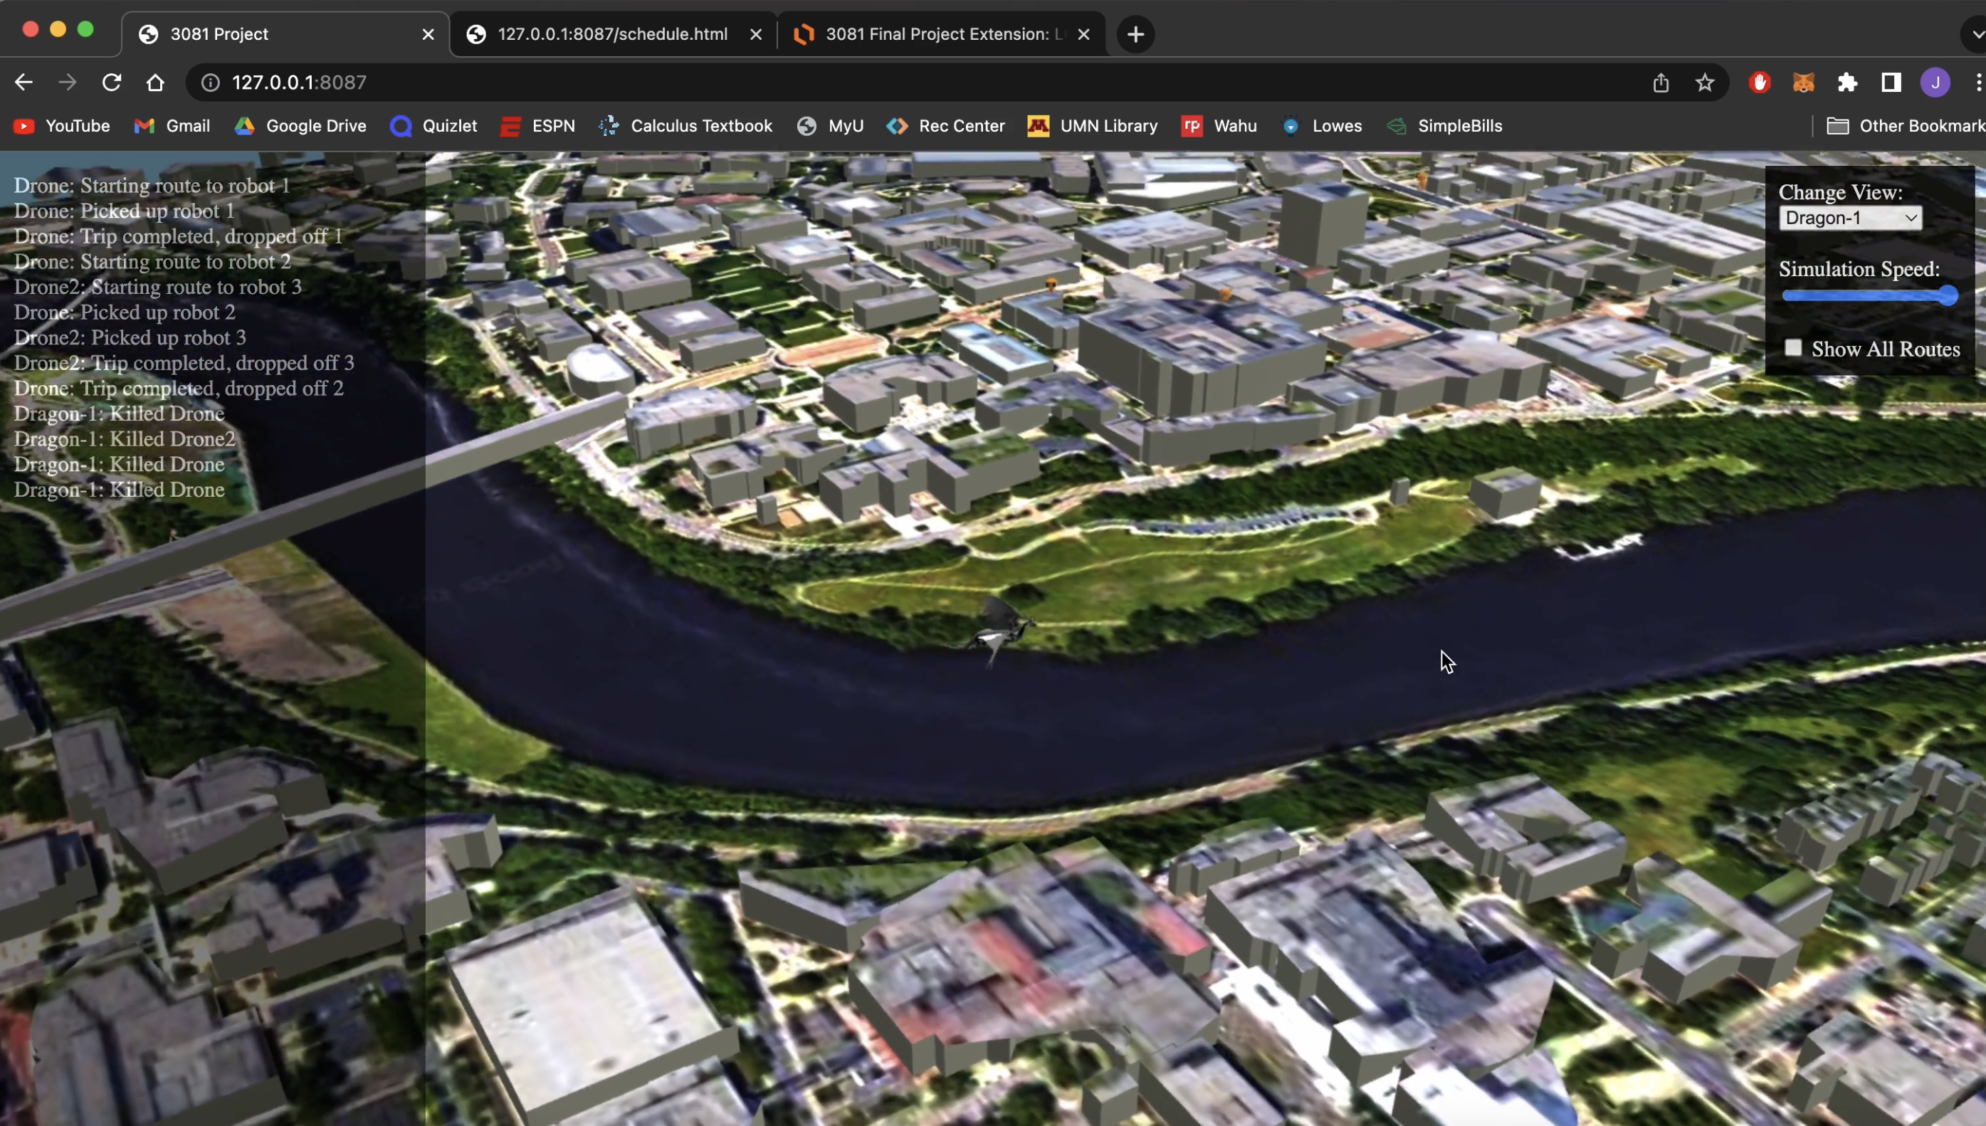Open the Change View Dragon-1 dropdown

[x=1850, y=218]
